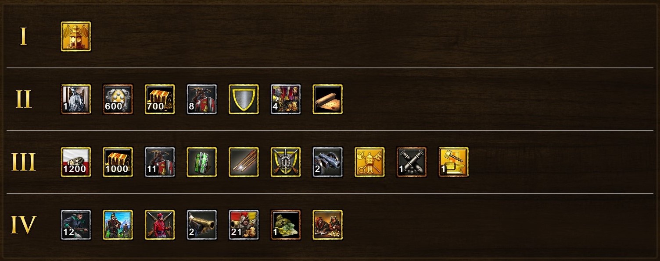Select the 700 treasure chest card
This screenshot has height=261, width=660.
click(160, 99)
